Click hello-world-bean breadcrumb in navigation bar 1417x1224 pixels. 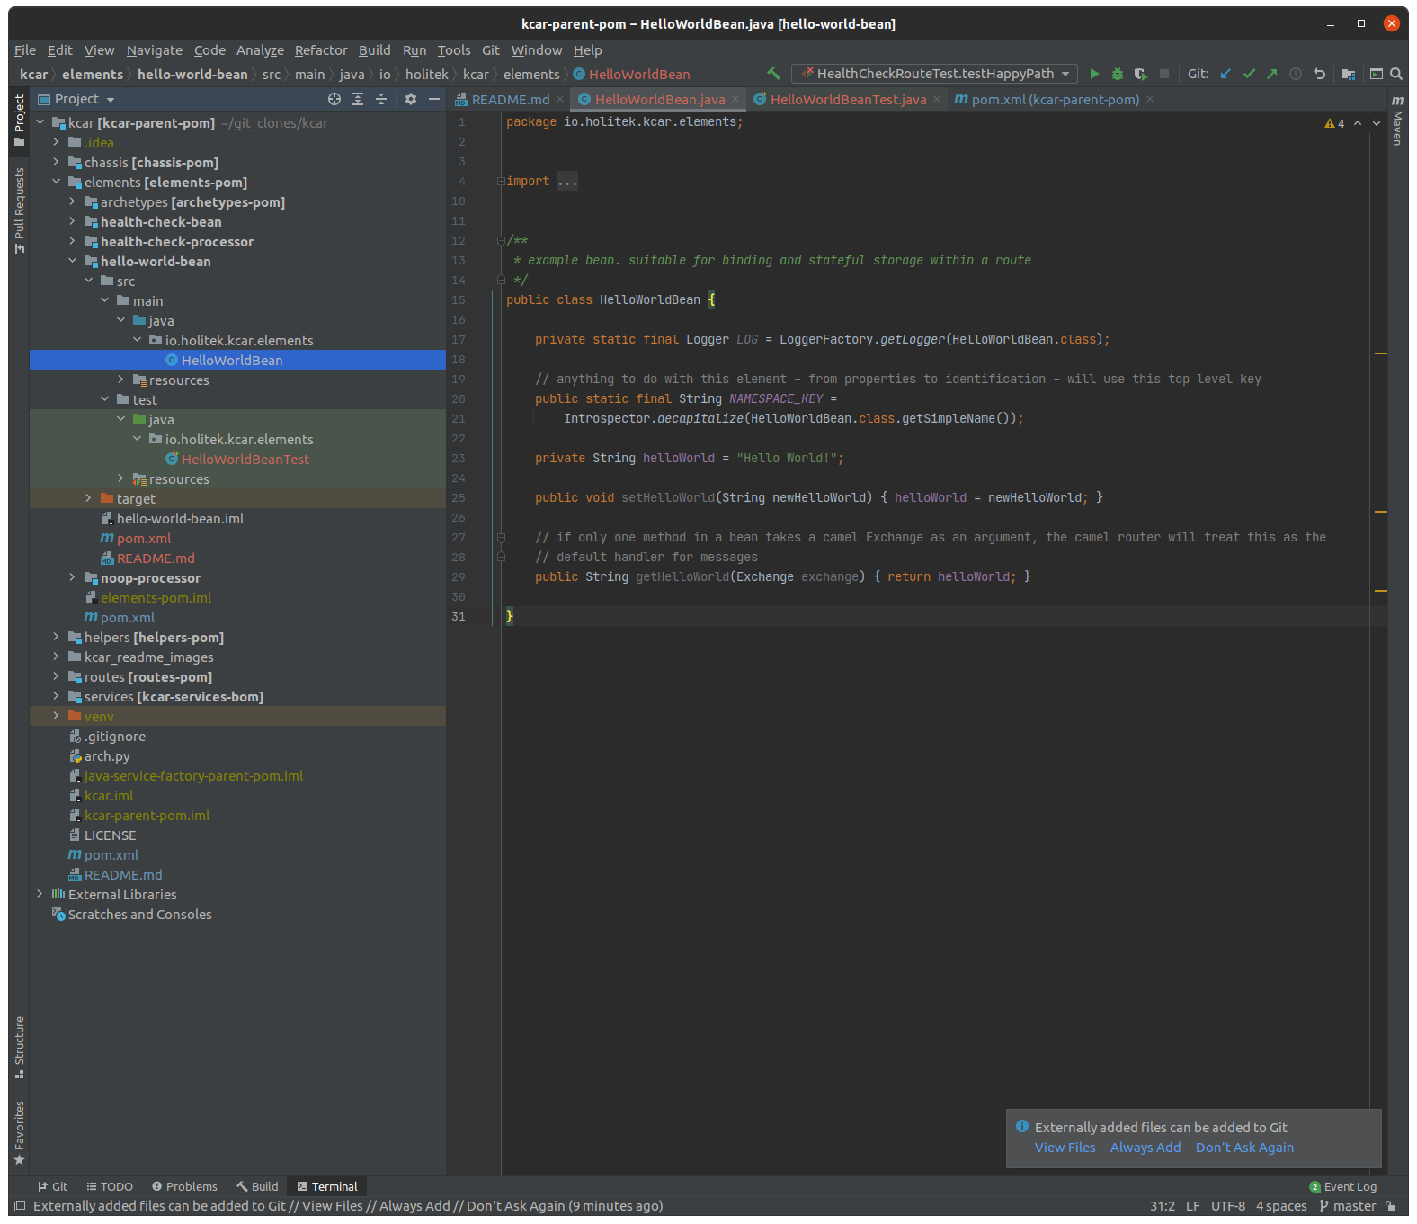coord(192,74)
